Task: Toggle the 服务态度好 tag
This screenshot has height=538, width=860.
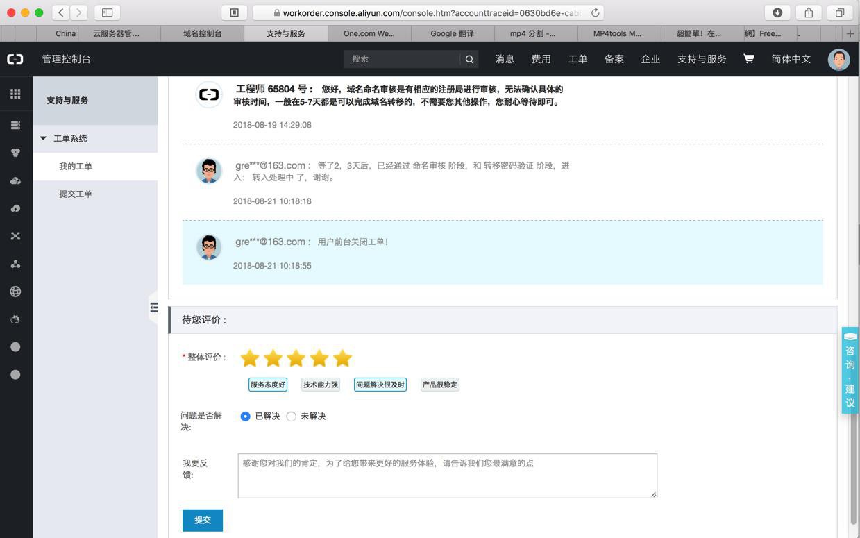Action: click(268, 385)
